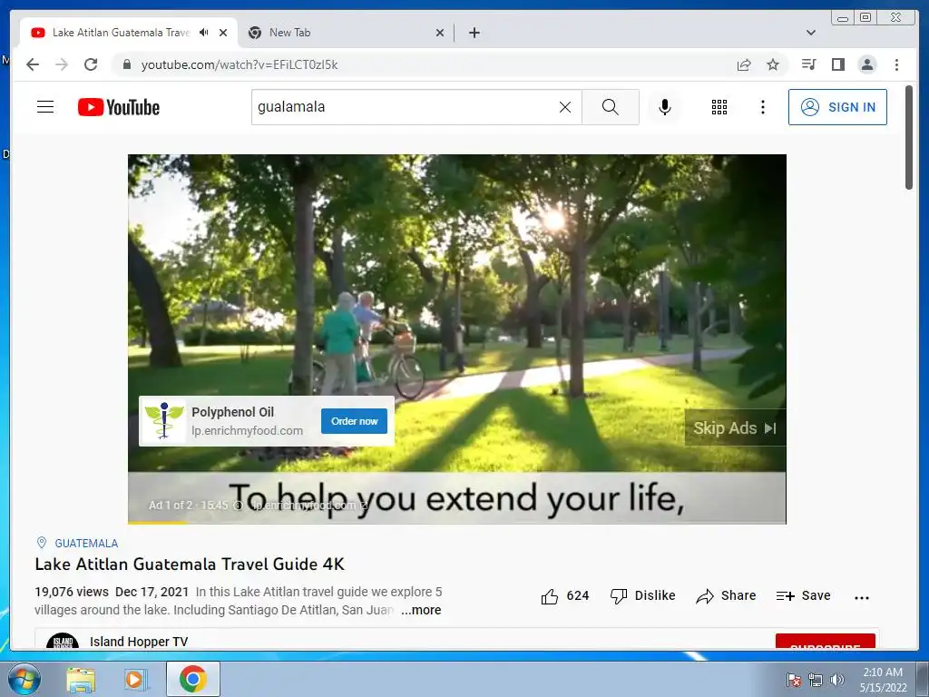Image resolution: width=929 pixels, height=697 pixels.
Task: Share the Lake Atitlan video
Action: pyautogui.click(x=727, y=595)
